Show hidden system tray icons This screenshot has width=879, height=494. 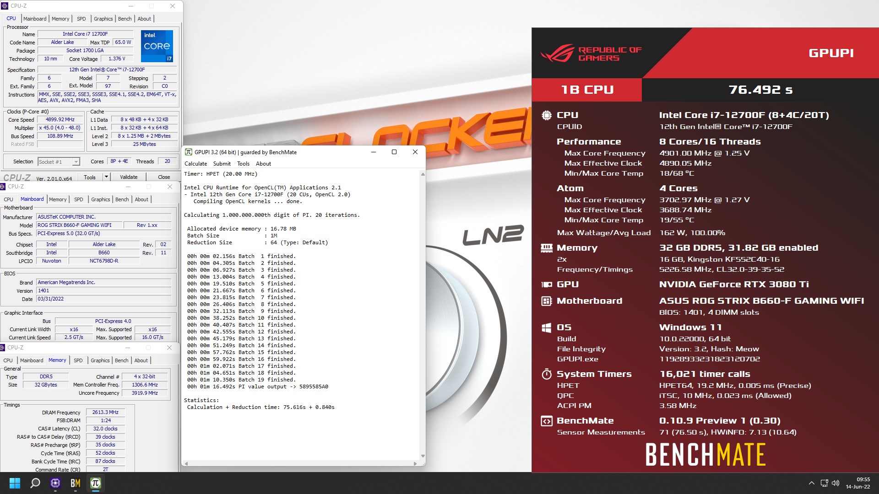pos(811,483)
